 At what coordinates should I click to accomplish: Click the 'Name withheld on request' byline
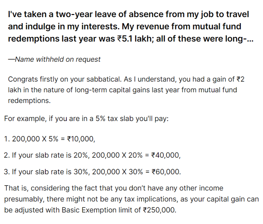tap(54, 59)
